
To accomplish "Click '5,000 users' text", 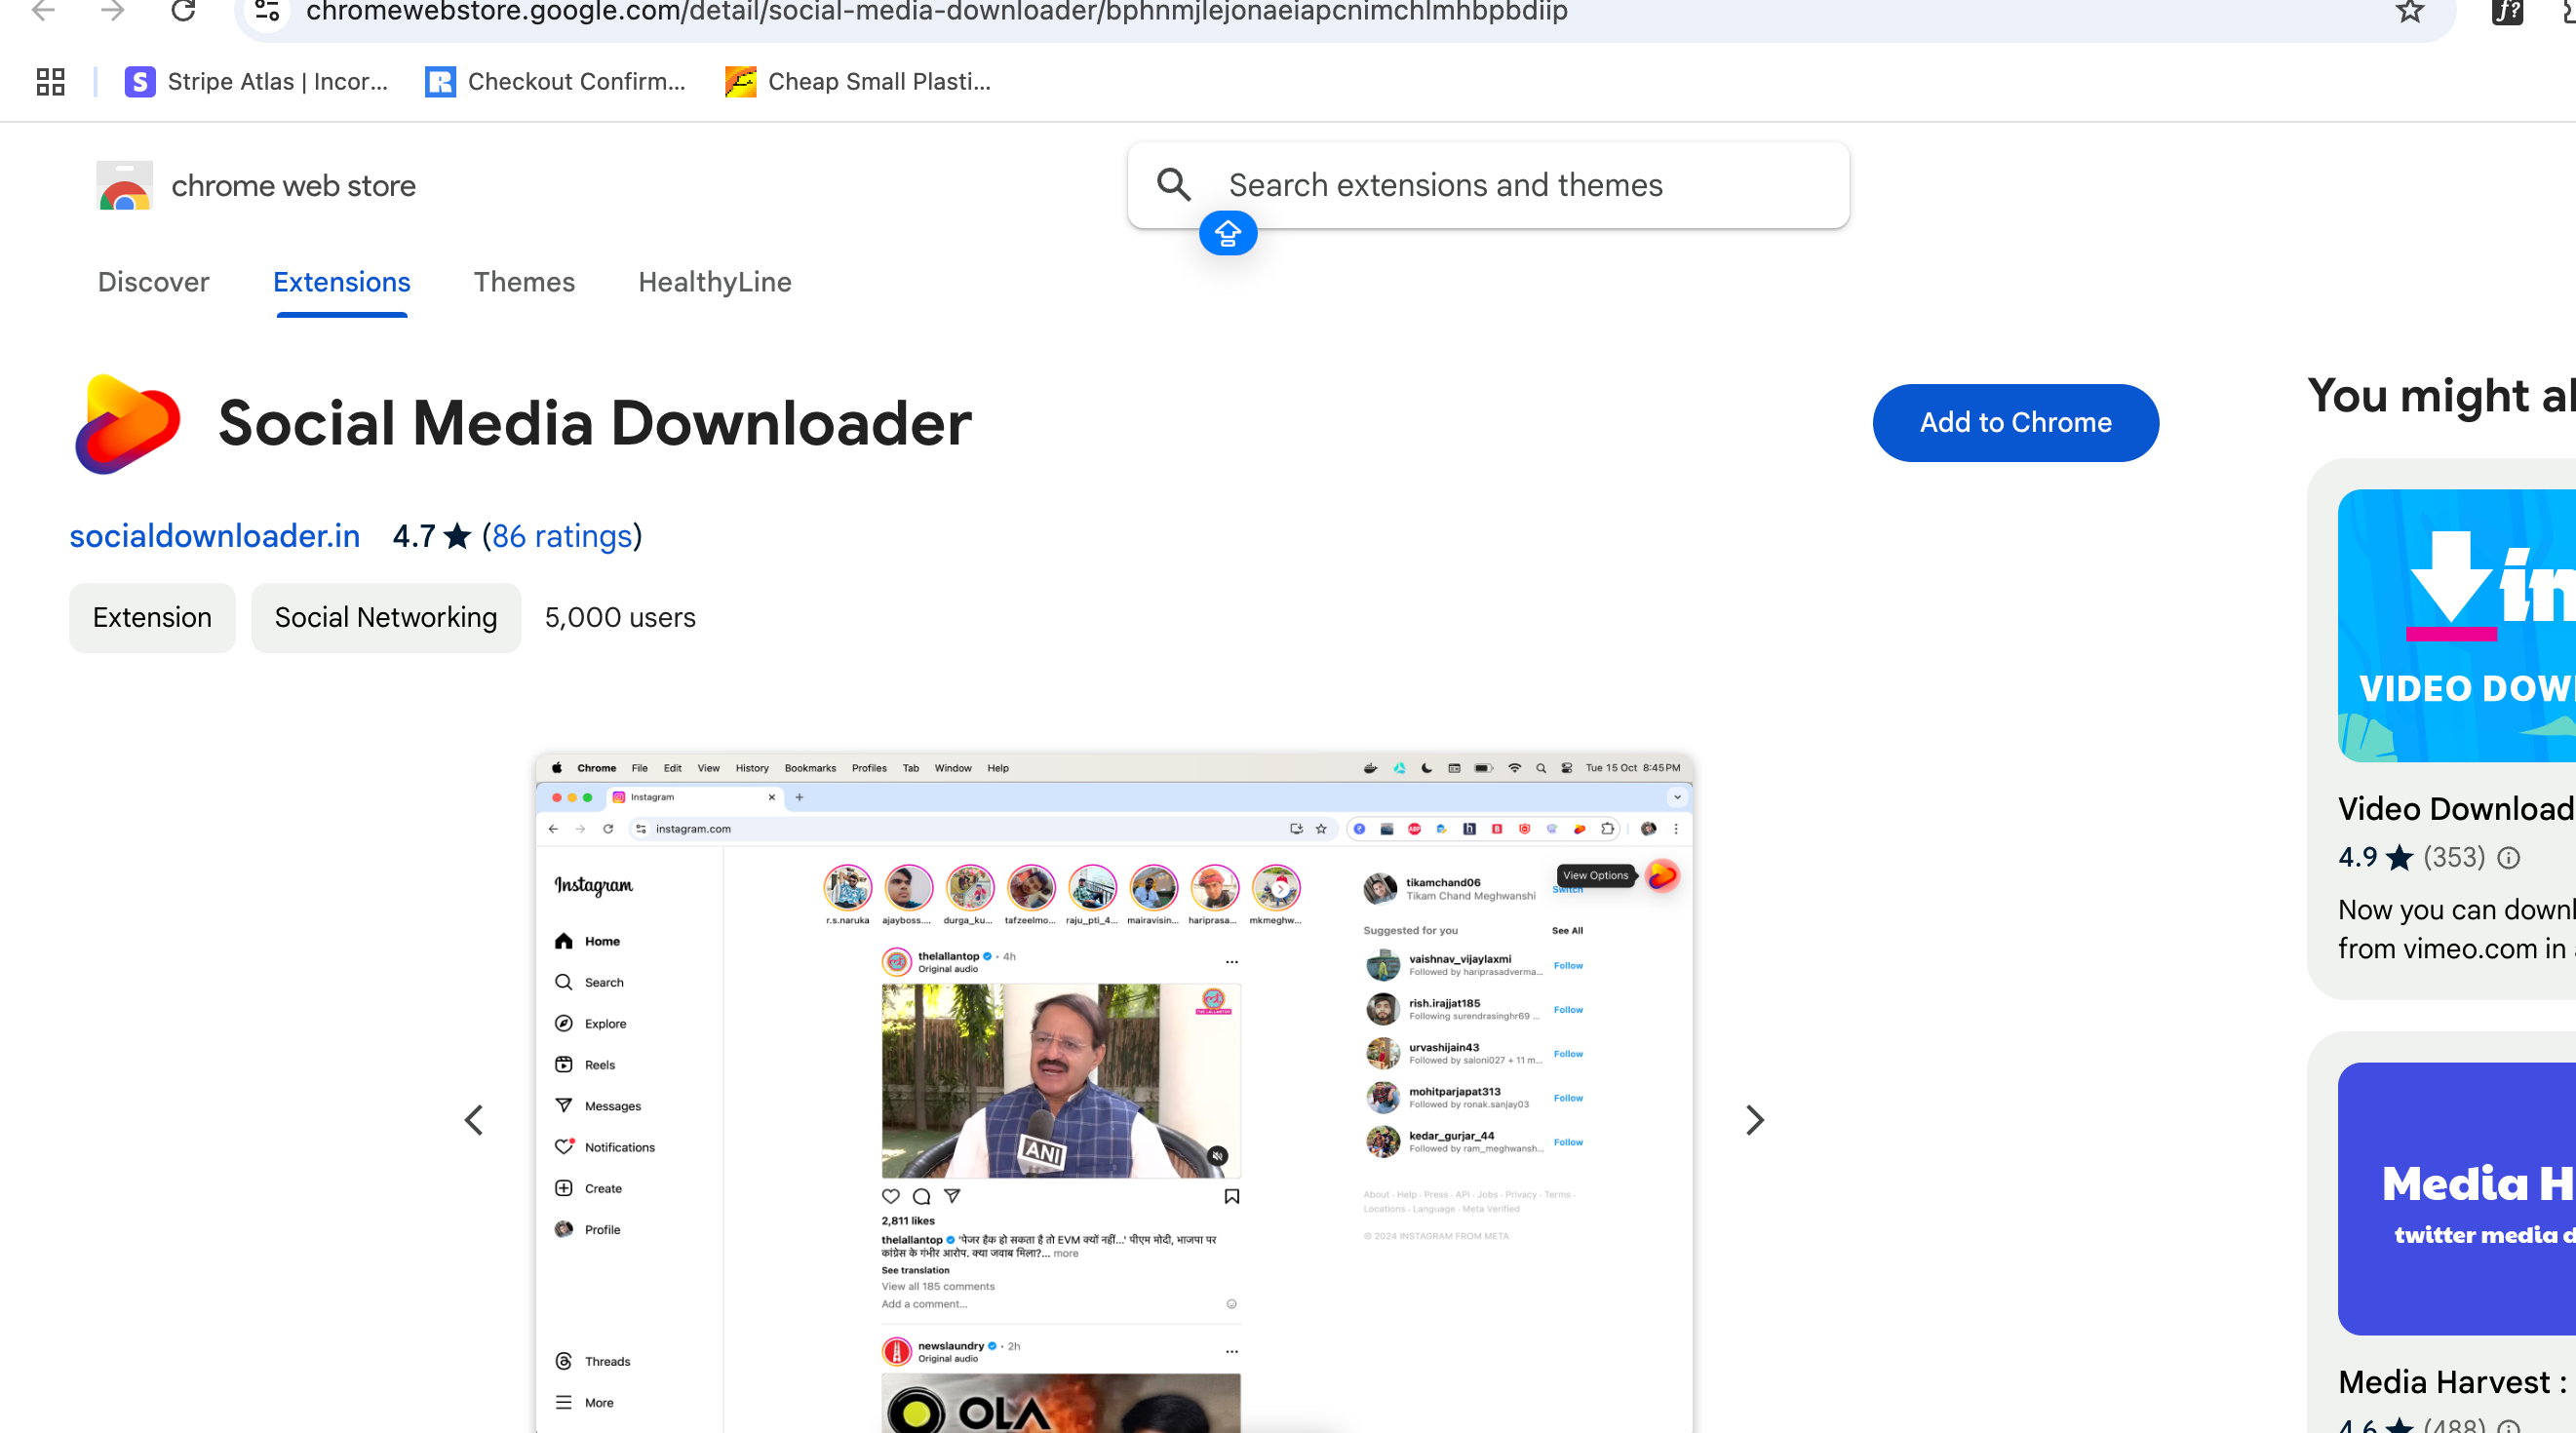I will coord(620,617).
